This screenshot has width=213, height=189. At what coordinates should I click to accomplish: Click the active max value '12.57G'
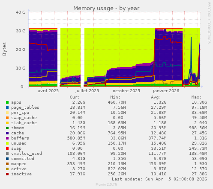click(x=199, y=169)
